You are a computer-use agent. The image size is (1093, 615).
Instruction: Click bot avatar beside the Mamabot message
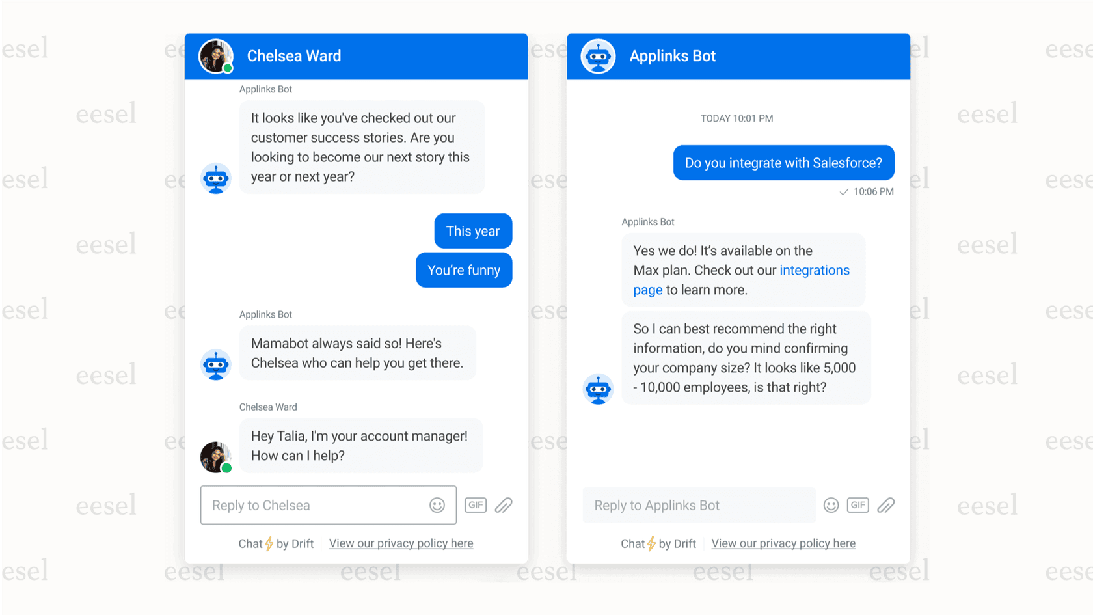click(216, 364)
